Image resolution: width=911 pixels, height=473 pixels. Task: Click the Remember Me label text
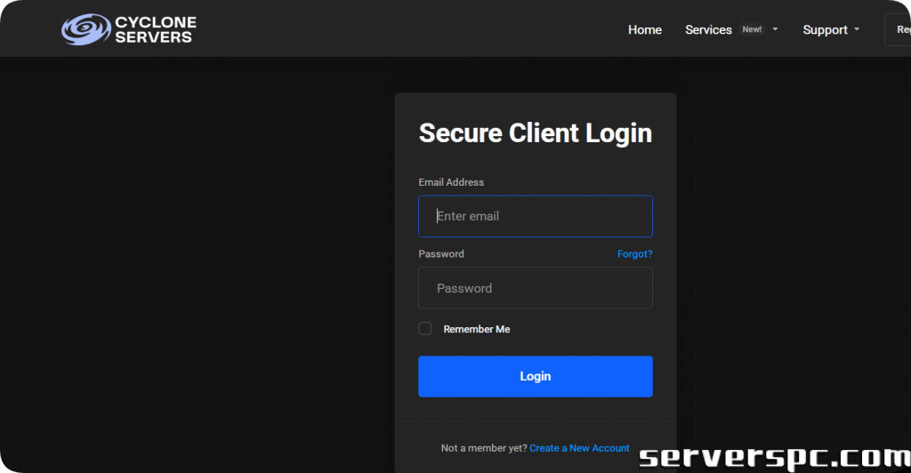pos(476,329)
